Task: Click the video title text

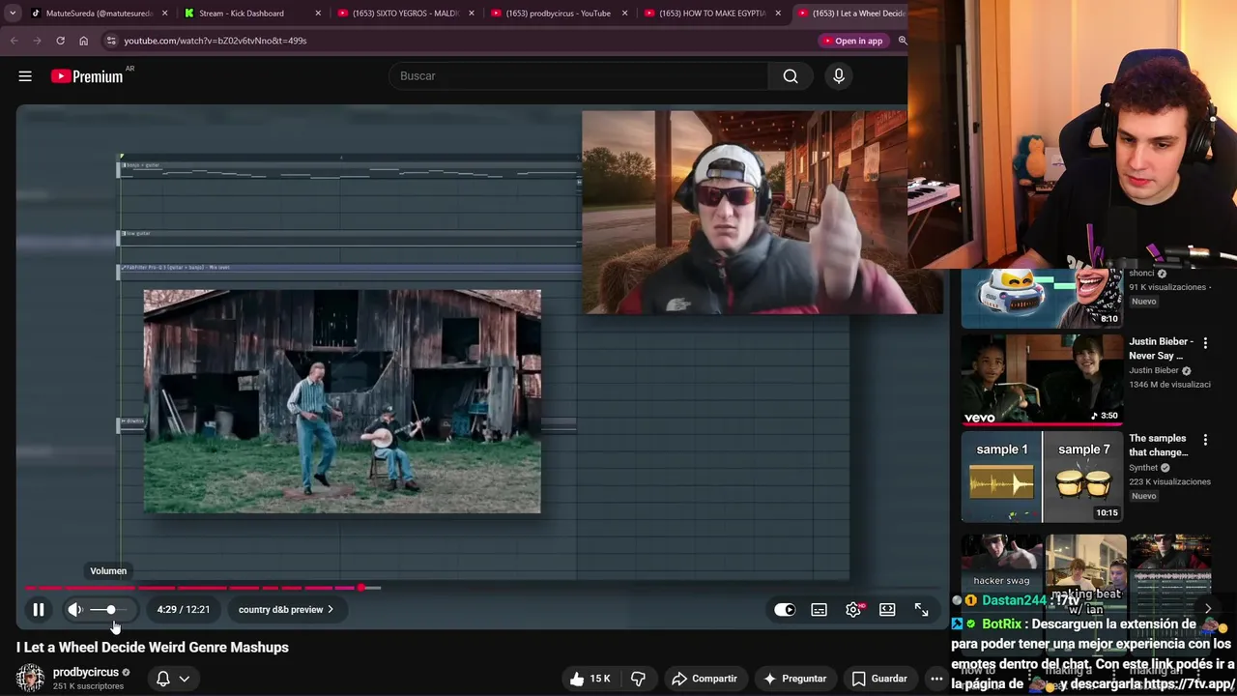Action: click(153, 648)
